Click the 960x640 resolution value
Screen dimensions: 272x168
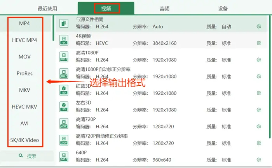click(162, 160)
